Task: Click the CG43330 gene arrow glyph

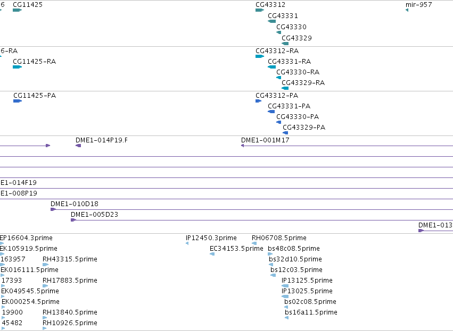Action: (279, 32)
